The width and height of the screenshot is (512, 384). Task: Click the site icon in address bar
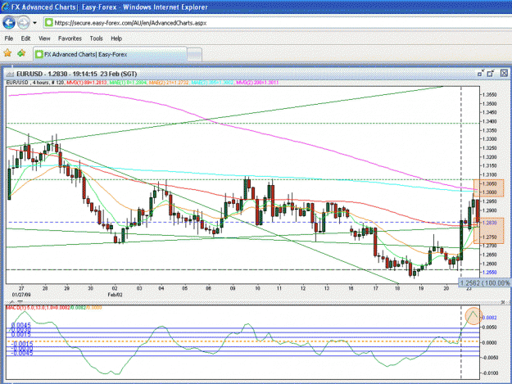coord(48,23)
